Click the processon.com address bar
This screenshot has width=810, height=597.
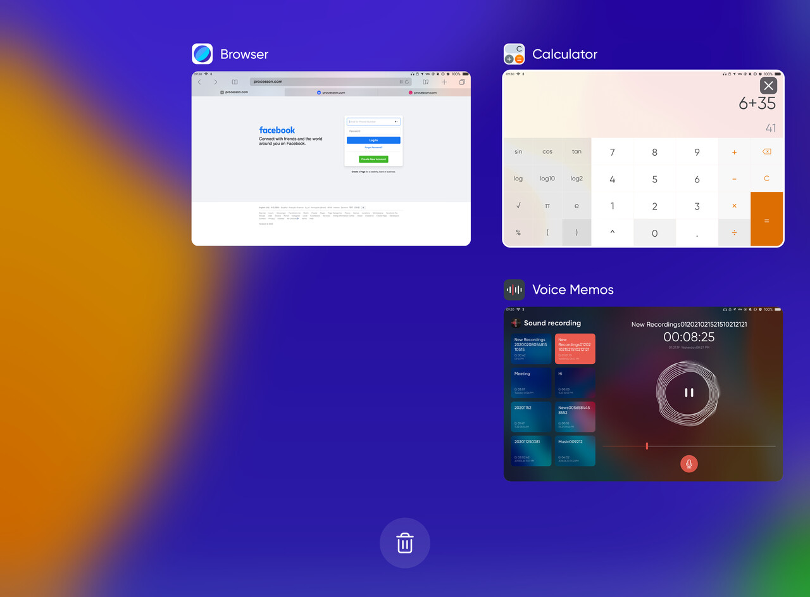tap(330, 82)
